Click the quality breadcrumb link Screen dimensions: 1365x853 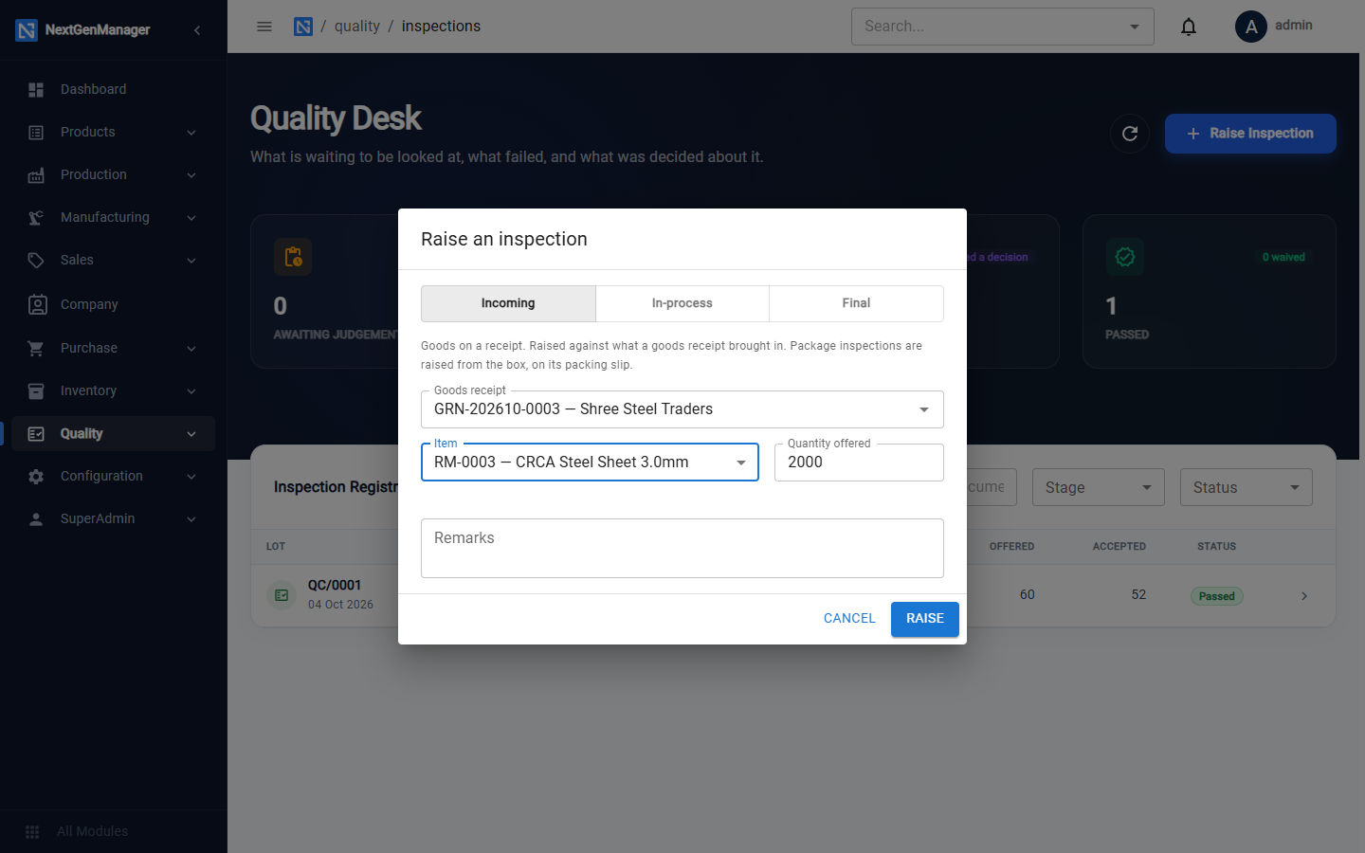(357, 27)
